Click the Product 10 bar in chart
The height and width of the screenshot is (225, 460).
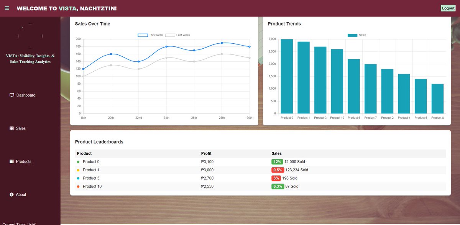(x=337, y=81)
